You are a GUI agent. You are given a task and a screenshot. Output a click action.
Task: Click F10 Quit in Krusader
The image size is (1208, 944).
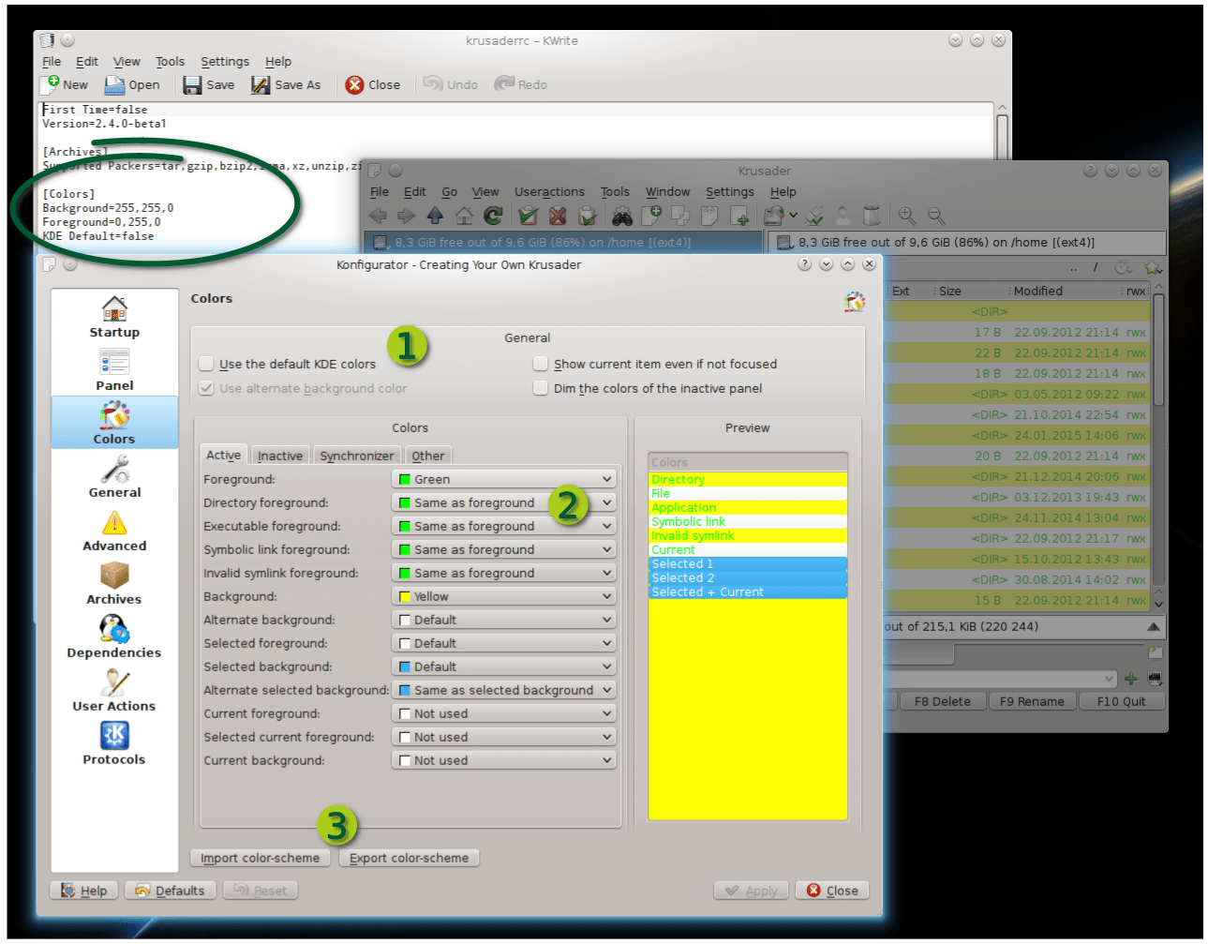(1121, 701)
